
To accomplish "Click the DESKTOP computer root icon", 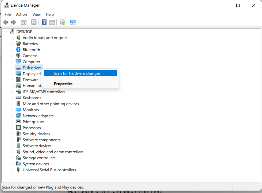I will pos(12,31).
